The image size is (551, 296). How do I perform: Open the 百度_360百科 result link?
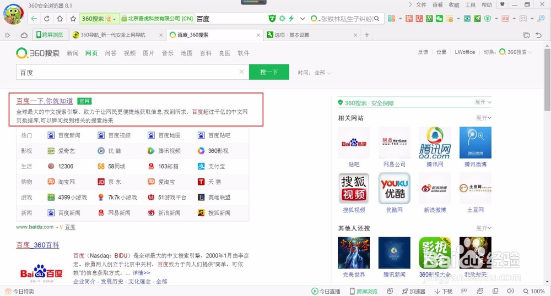click(37, 245)
